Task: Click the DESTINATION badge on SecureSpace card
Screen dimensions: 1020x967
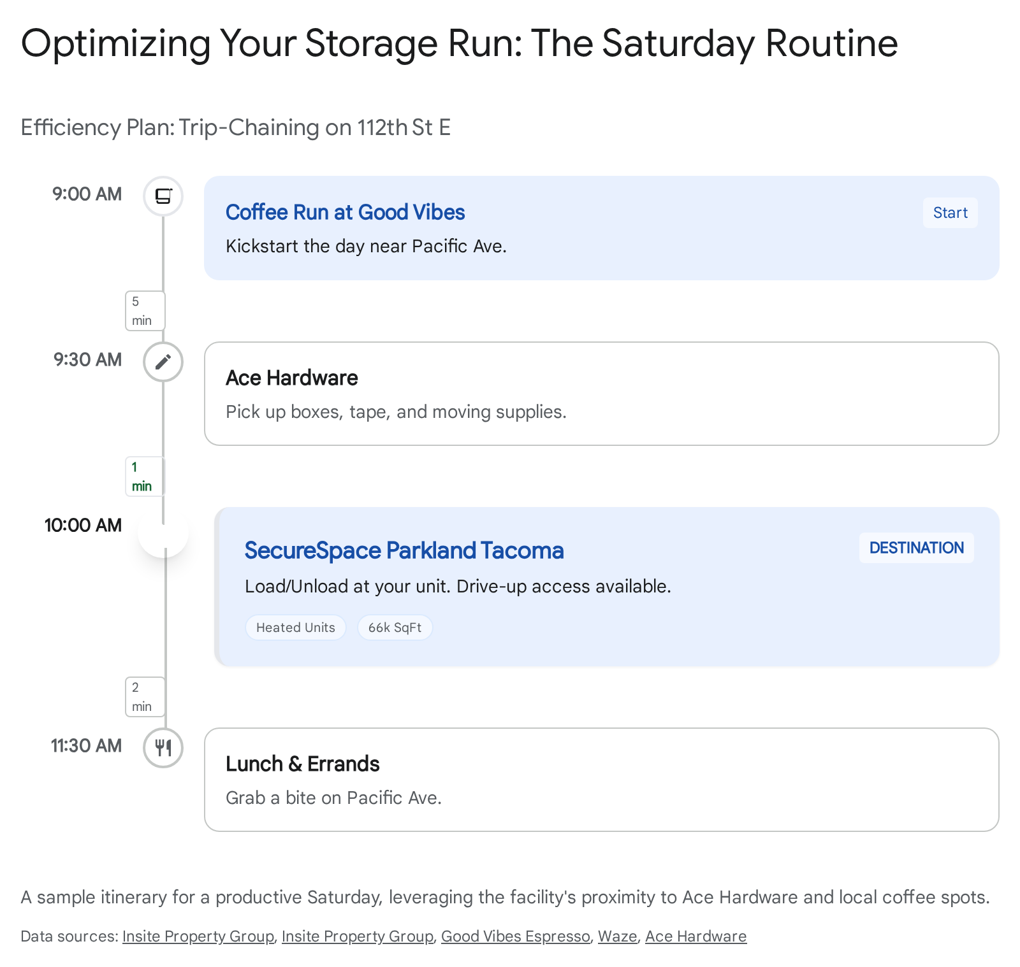Action: (916, 548)
